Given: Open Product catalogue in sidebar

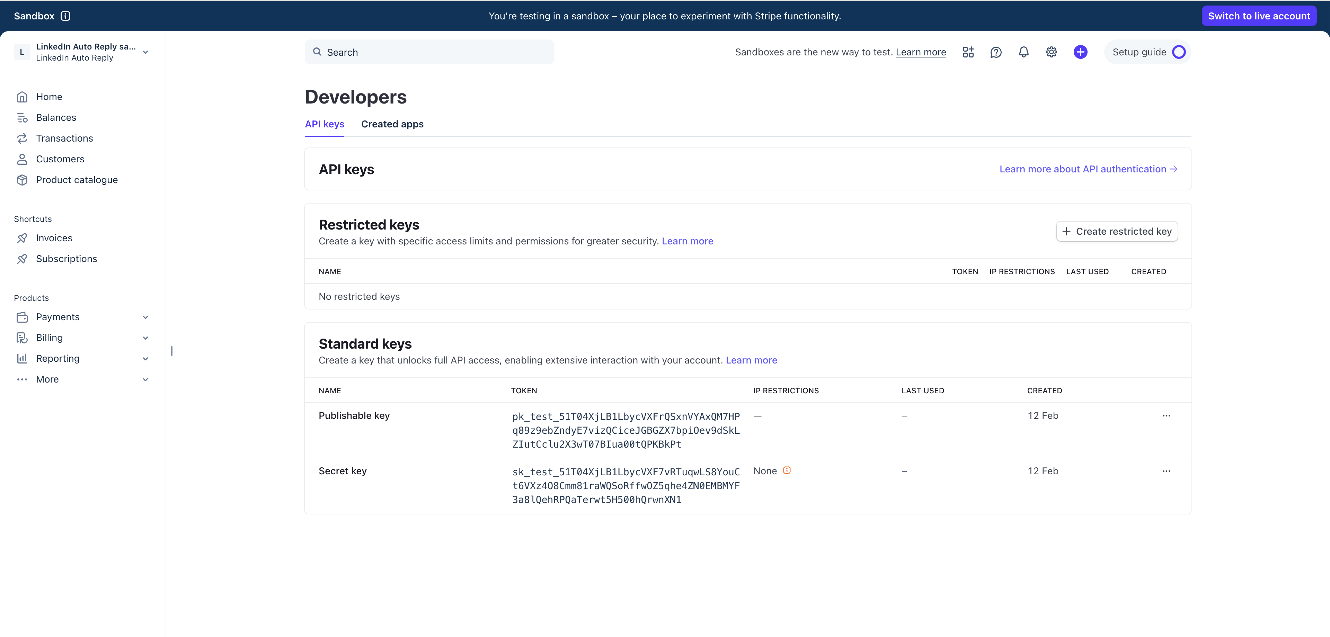Looking at the screenshot, I should pyautogui.click(x=77, y=180).
